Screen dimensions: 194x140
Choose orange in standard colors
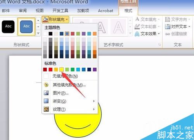[56, 70]
